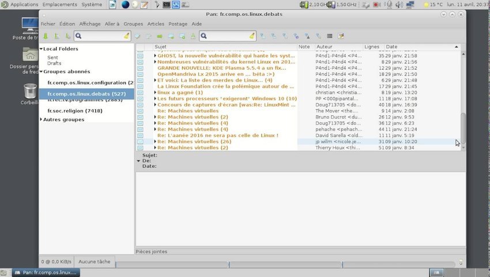Image resolution: width=490 pixels, height=277 pixels.
Task: Click the yellow note icon ending the toolbar
Action: pyautogui.click(x=341, y=36)
